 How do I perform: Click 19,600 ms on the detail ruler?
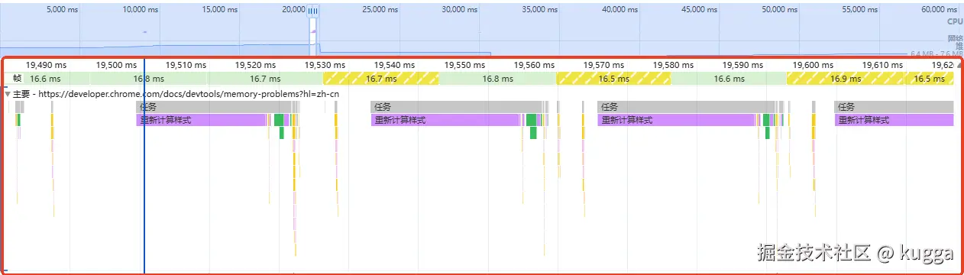pos(813,65)
